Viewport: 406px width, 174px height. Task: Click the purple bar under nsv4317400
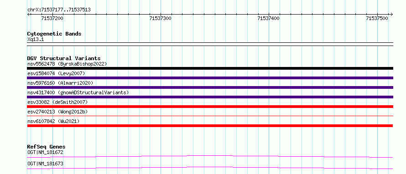click(x=210, y=97)
